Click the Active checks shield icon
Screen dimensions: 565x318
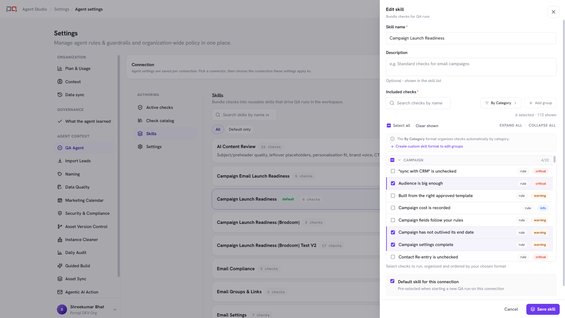140,107
